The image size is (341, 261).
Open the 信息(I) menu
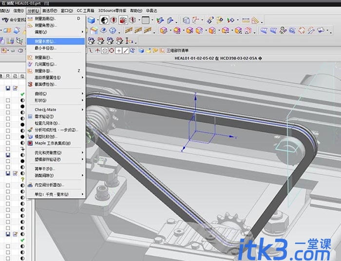coord(19,11)
